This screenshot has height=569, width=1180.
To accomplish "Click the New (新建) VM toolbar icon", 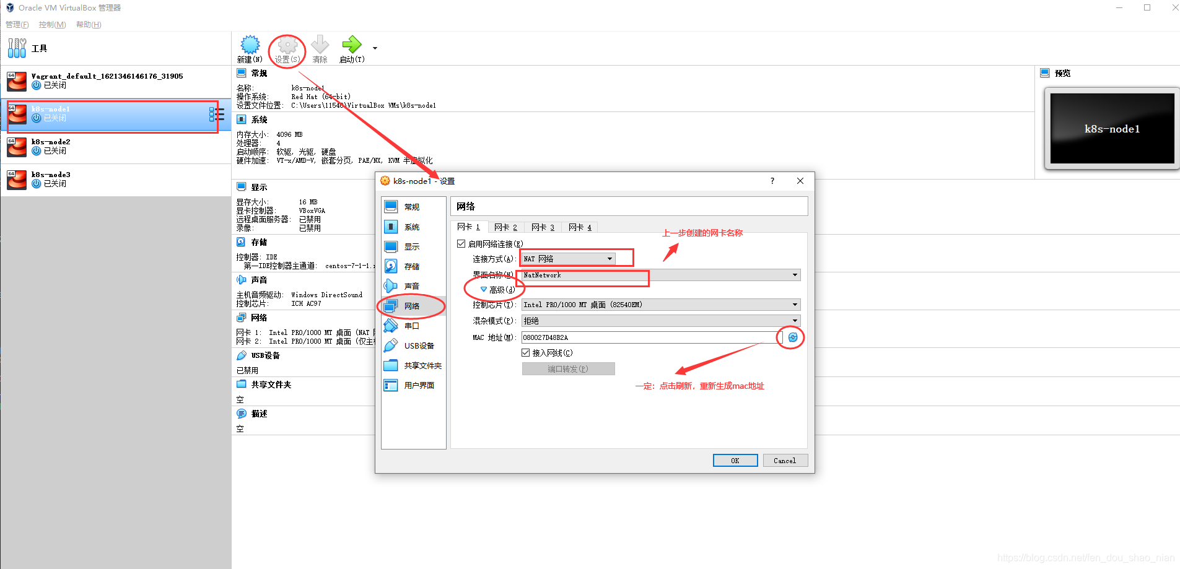I will (250, 49).
